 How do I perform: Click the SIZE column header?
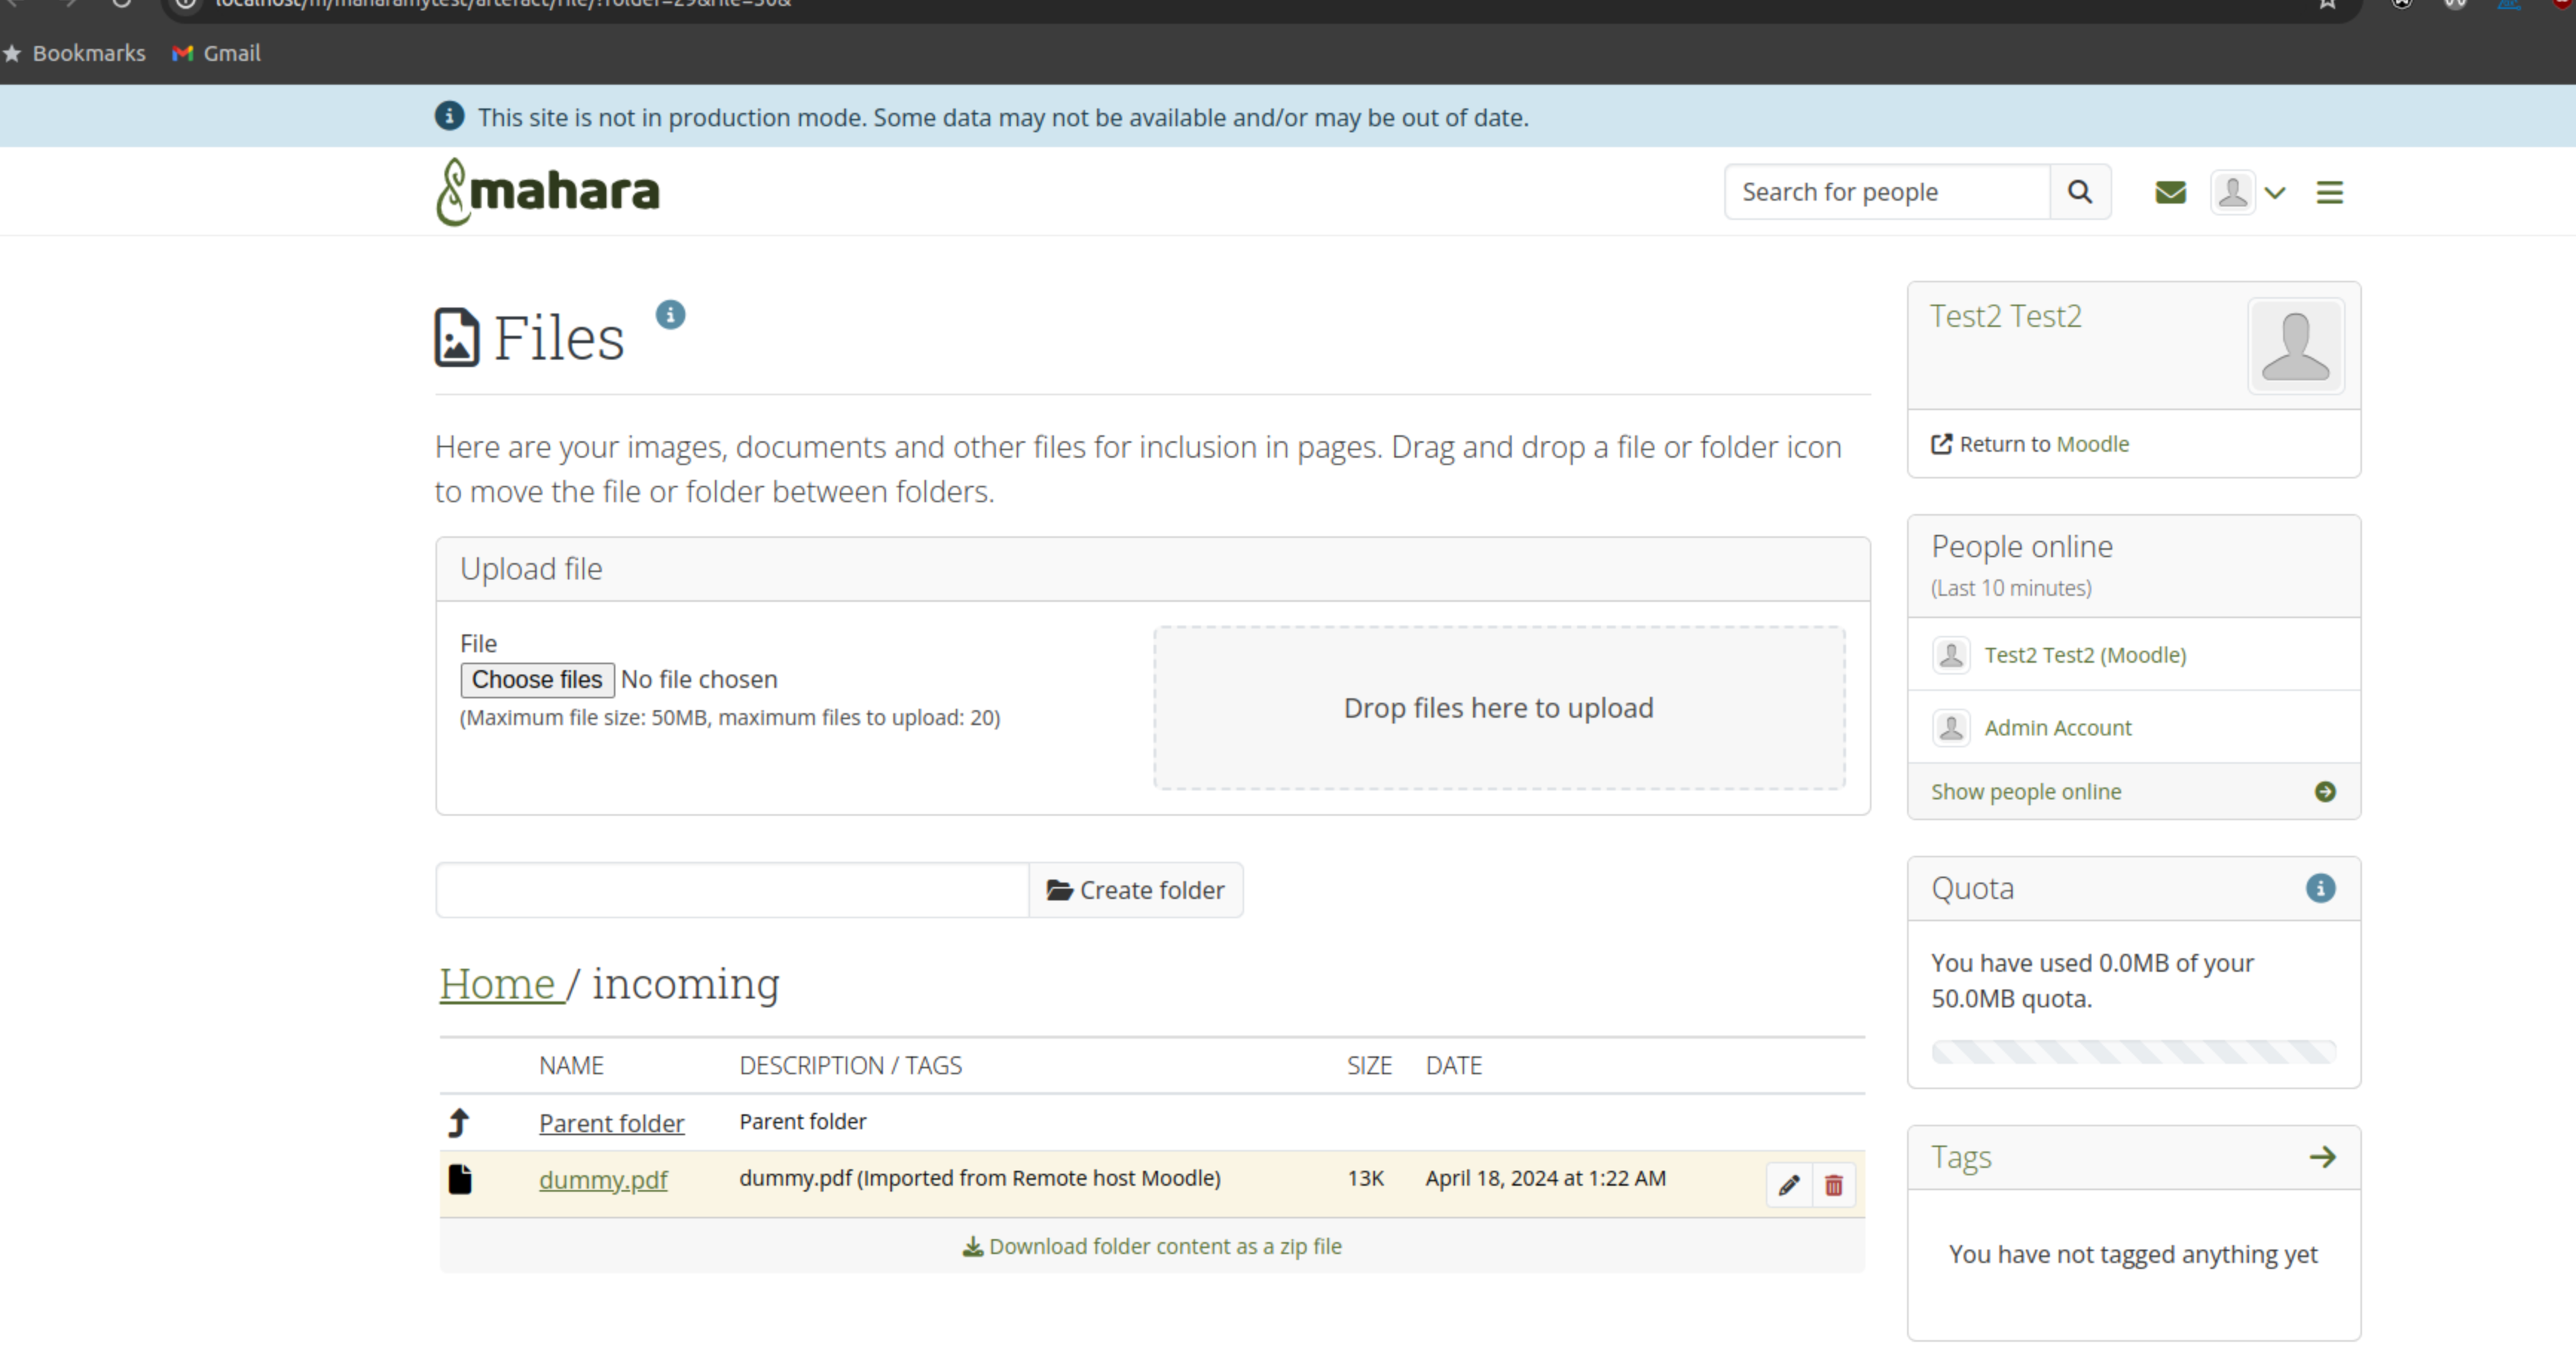(1369, 1065)
